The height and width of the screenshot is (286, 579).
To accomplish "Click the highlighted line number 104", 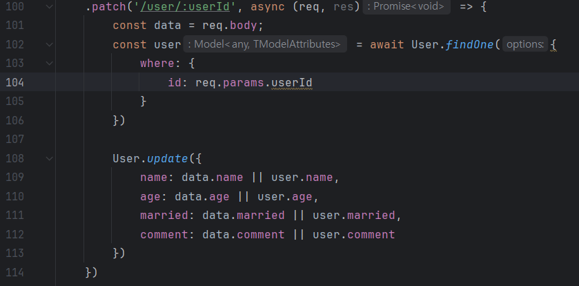I will pyautogui.click(x=15, y=82).
